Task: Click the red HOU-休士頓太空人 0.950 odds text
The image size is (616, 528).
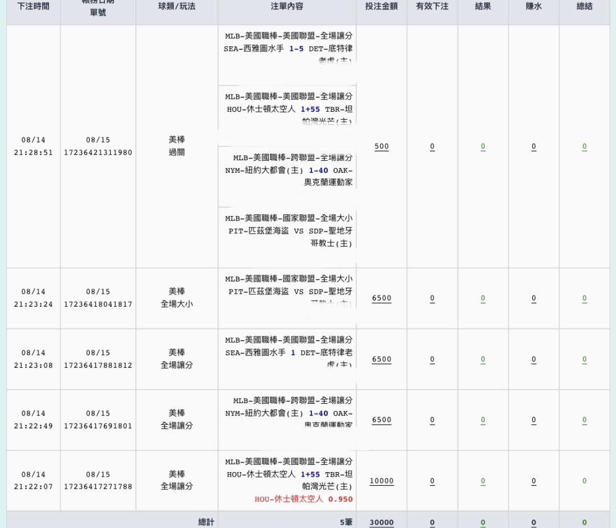Action: click(x=303, y=499)
